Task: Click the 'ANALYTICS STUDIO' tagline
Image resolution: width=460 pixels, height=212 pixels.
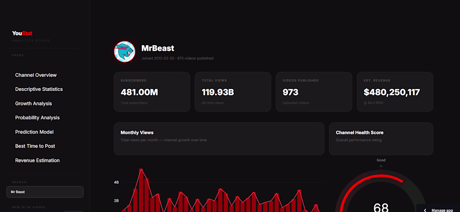Action: point(31,40)
